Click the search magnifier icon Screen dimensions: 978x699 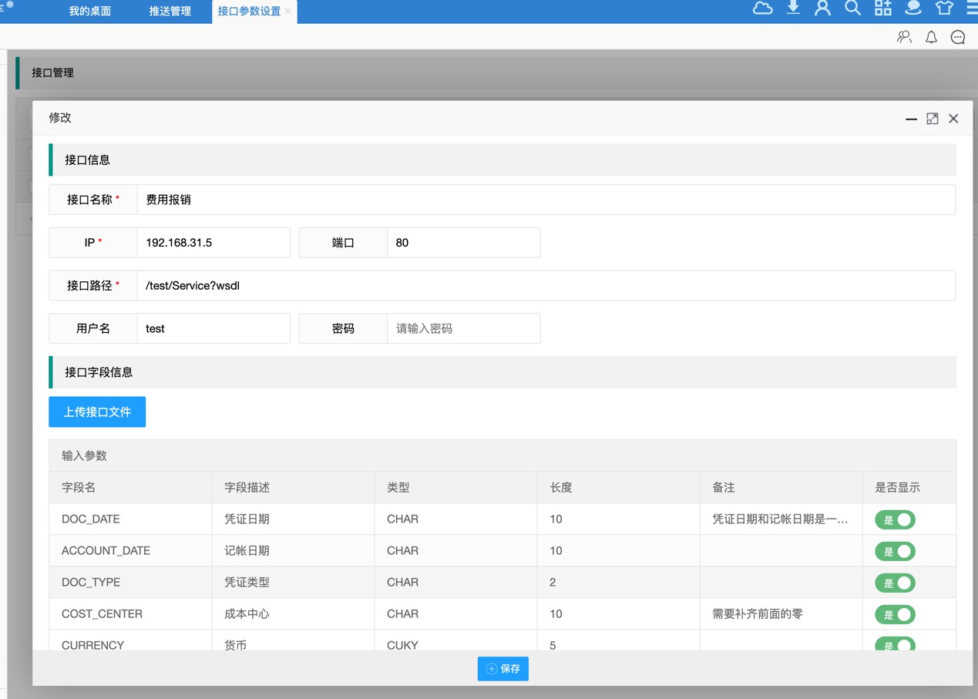pos(852,8)
